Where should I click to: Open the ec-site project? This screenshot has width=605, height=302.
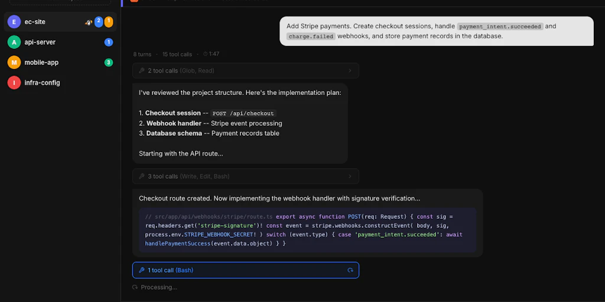60,22
